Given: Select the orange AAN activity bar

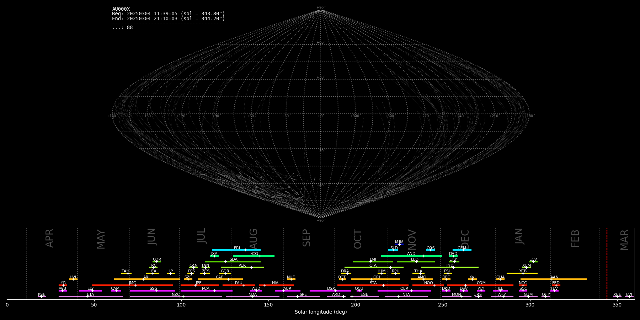Looking at the screenshot, I should pos(554,279).
